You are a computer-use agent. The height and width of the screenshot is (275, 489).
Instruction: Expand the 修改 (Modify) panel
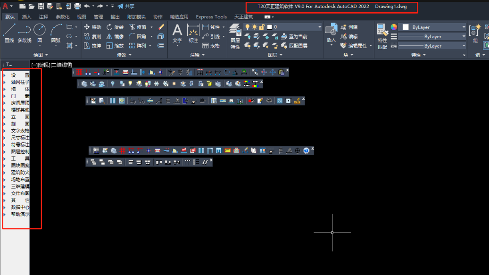pos(124,55)
